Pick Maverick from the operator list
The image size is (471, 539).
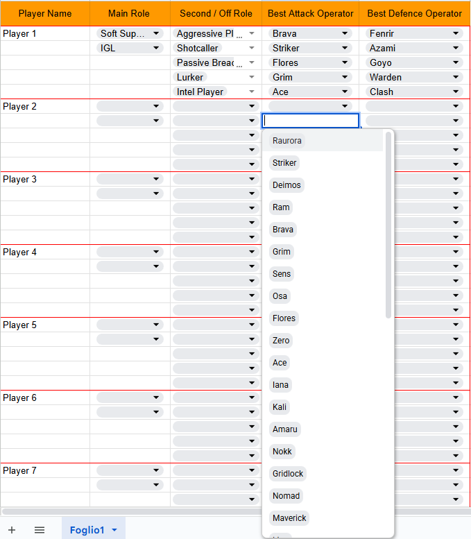tap(289, 517)
